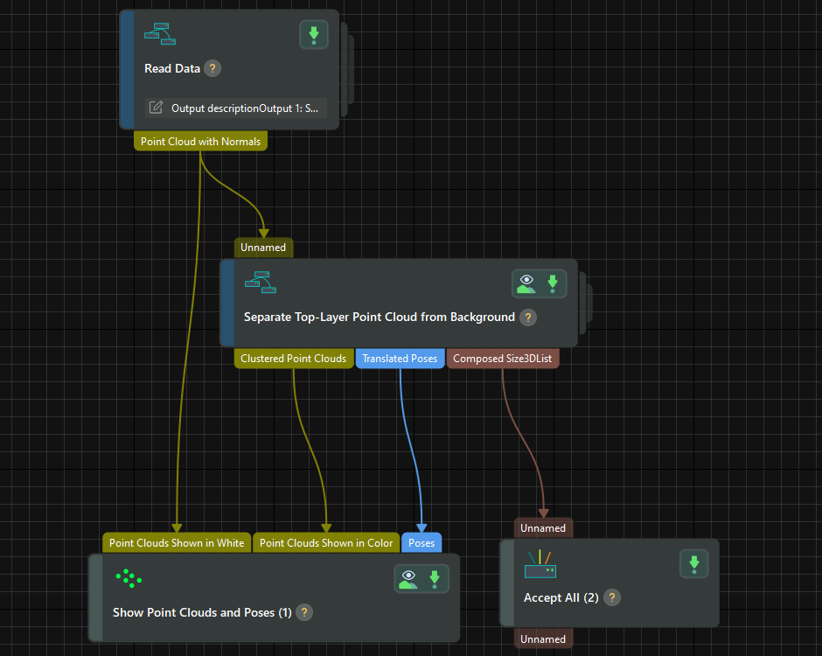Open help for Accept All (2)
Image resolution: width=822 pixels, height=656 pixels.
pyautogui.click(x=613, y=597)
